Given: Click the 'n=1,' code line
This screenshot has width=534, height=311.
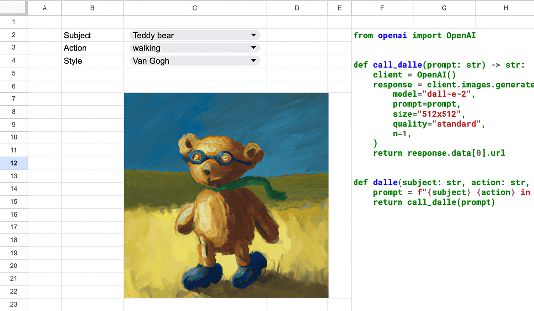Looking at the screenshot, I should (x=402, y=134).
